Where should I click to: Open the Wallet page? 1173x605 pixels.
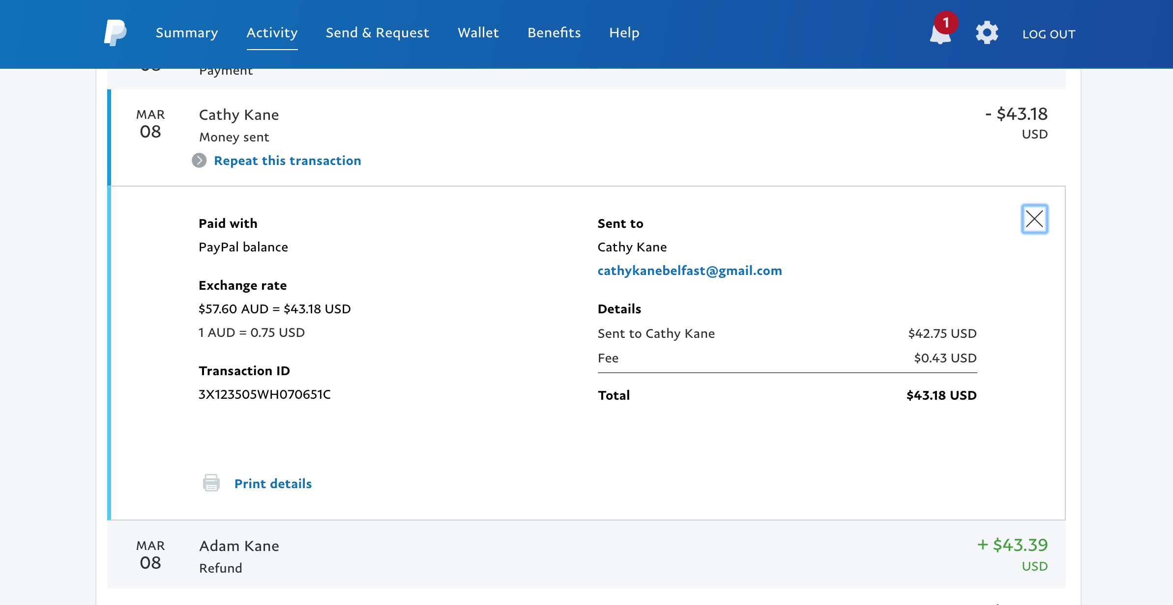point(478,33)
